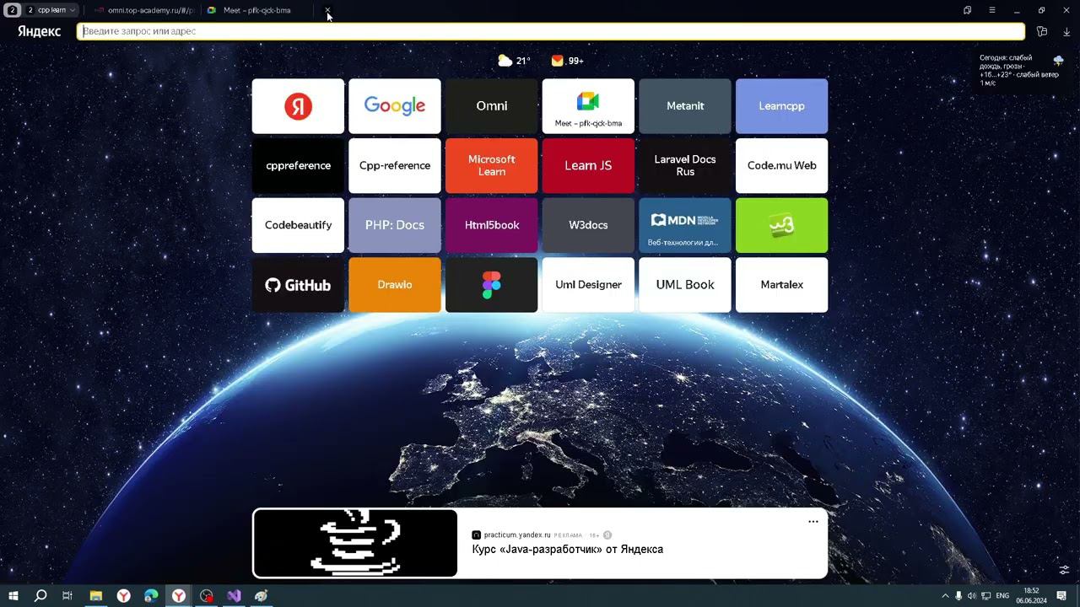Open the Microsoft Learn tile
The image size is (1080, 607).
492,166
